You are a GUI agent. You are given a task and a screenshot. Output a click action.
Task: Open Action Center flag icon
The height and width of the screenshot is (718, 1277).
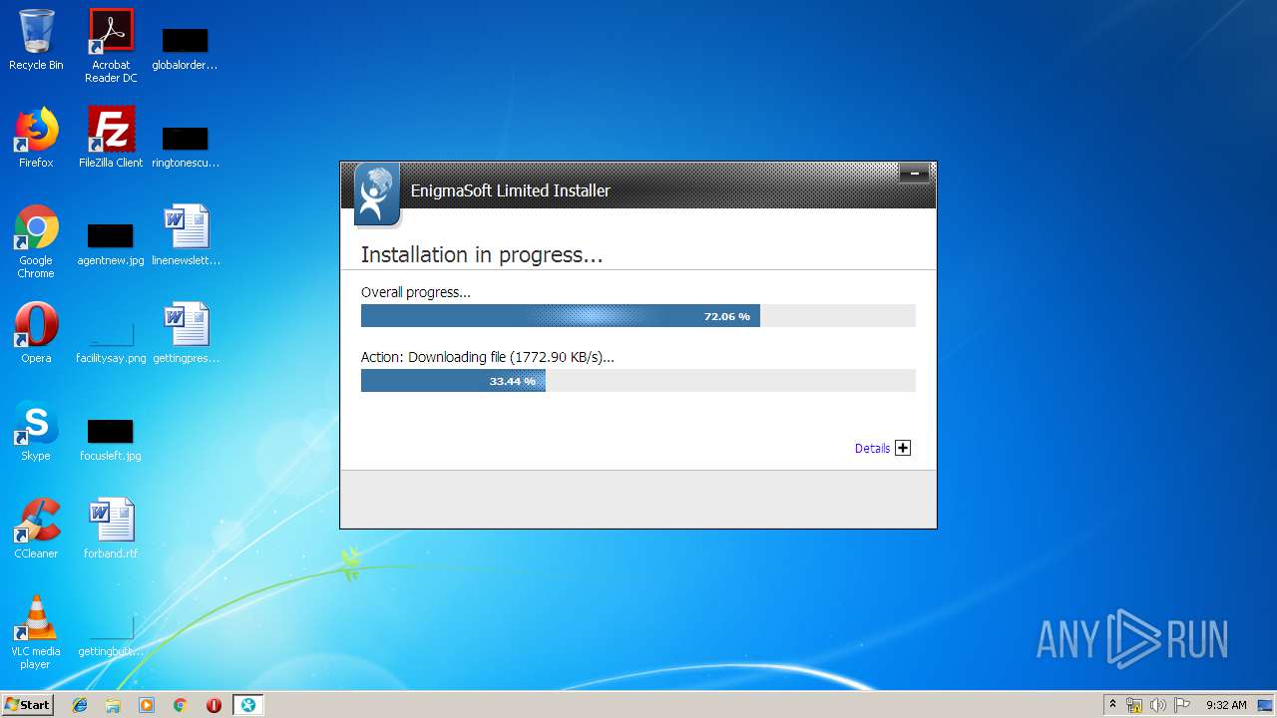point(1182,705)
